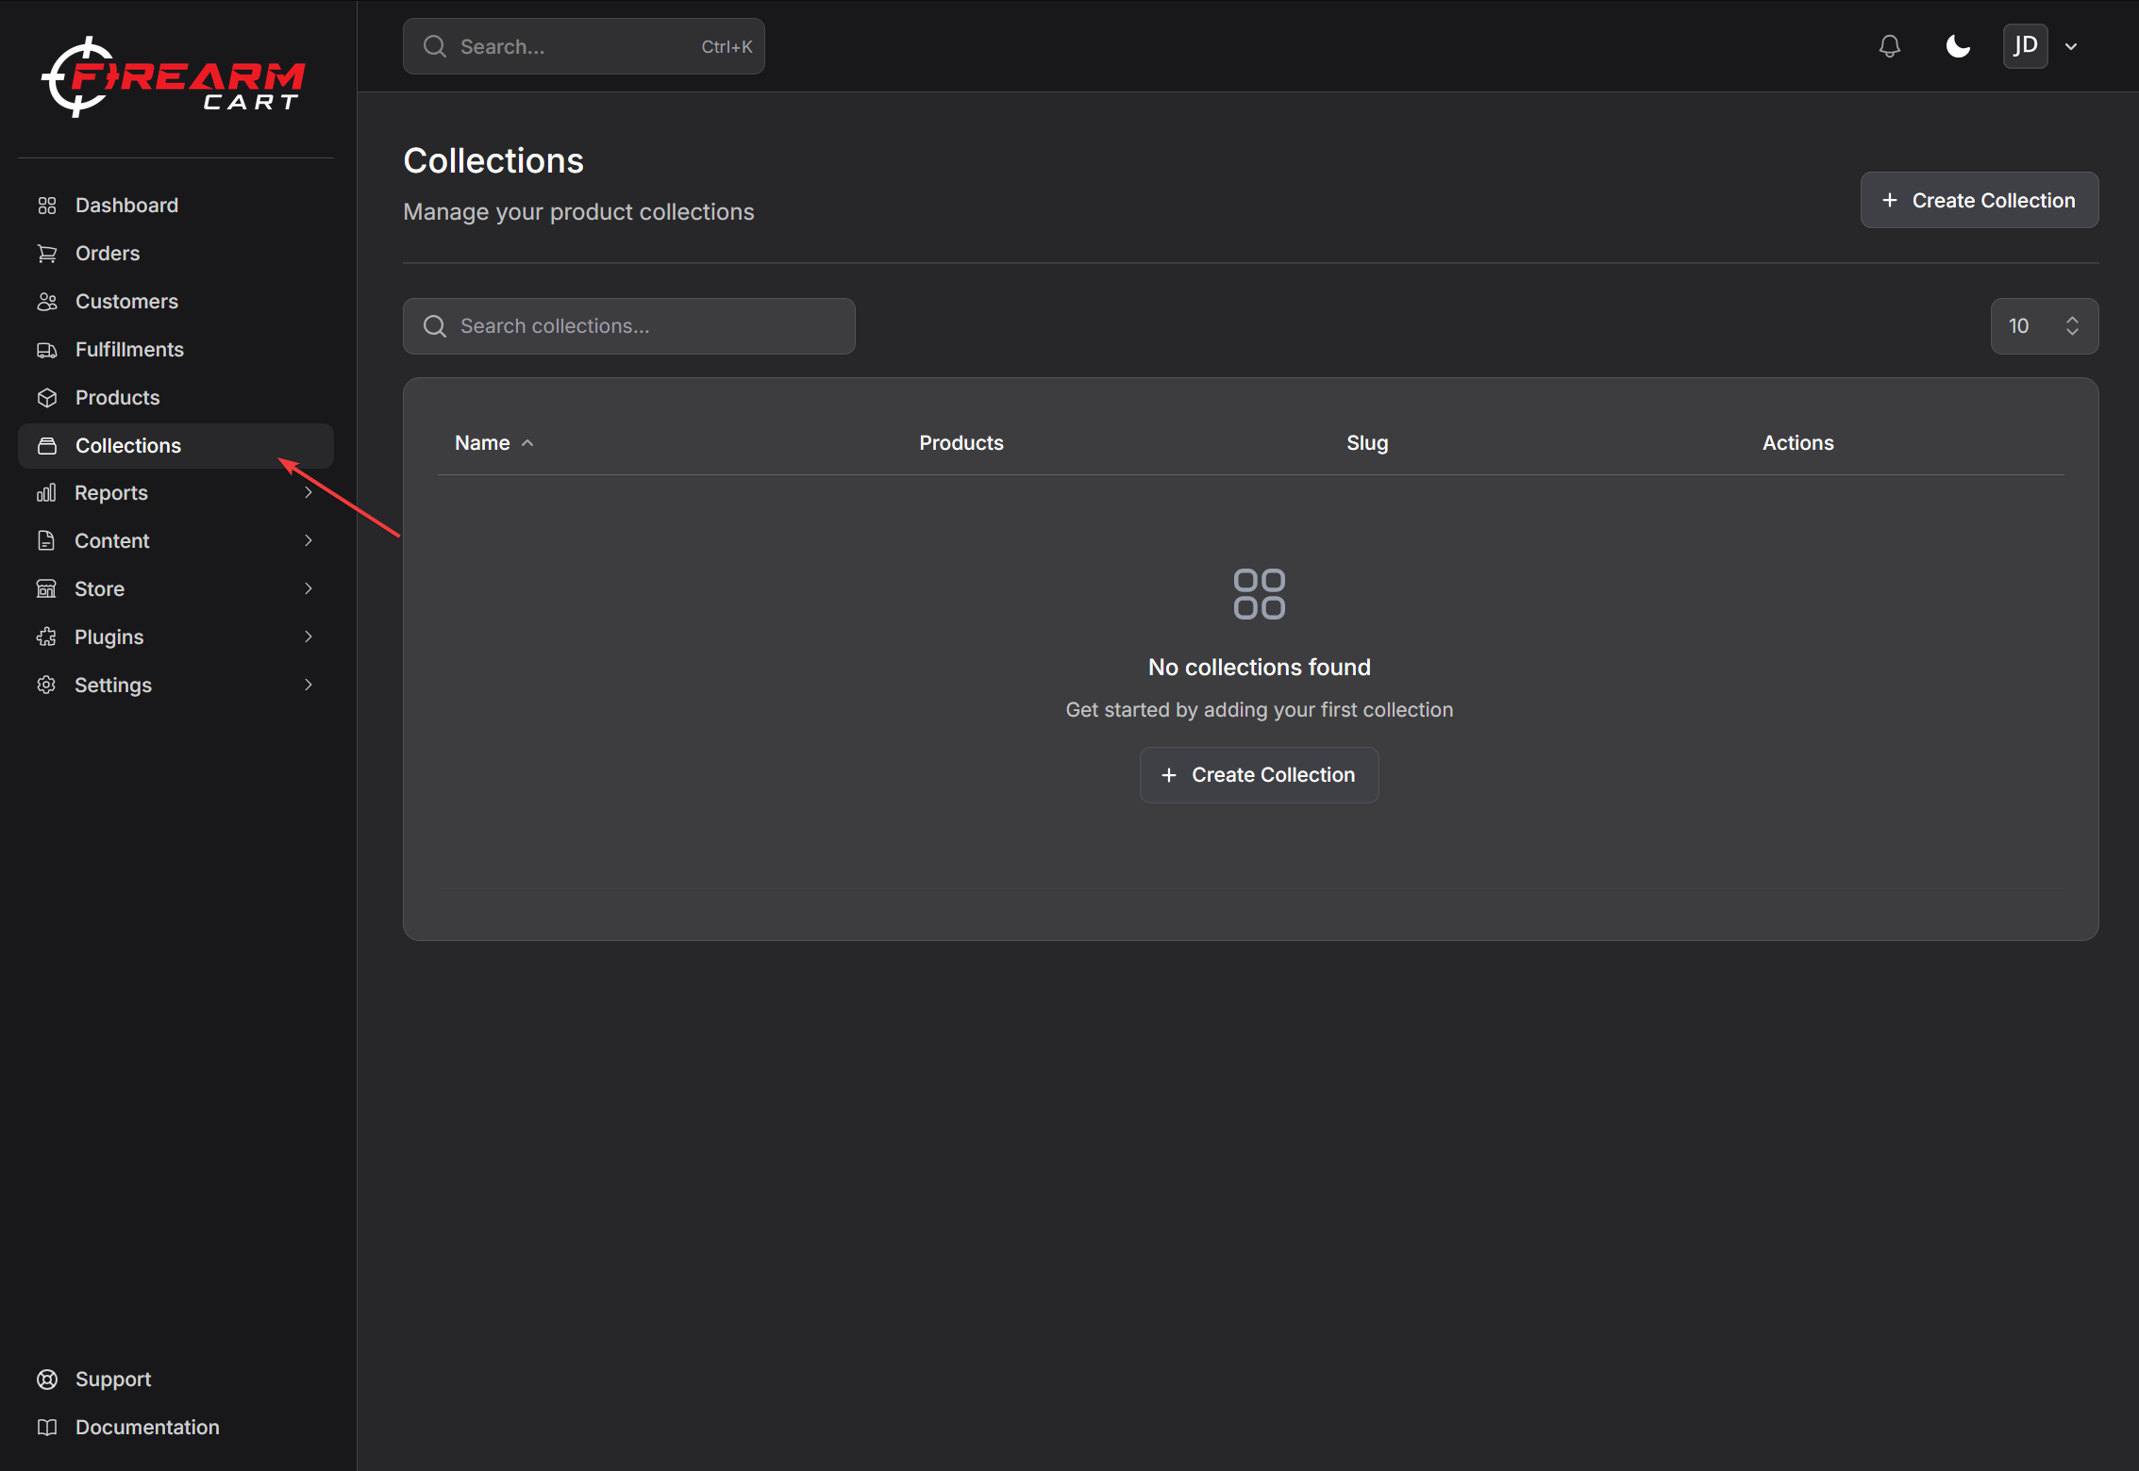The height and width of the screenshot is (1471, 2139).
Task: Click the JD user avatar
Action: [x=2025, y=46]
